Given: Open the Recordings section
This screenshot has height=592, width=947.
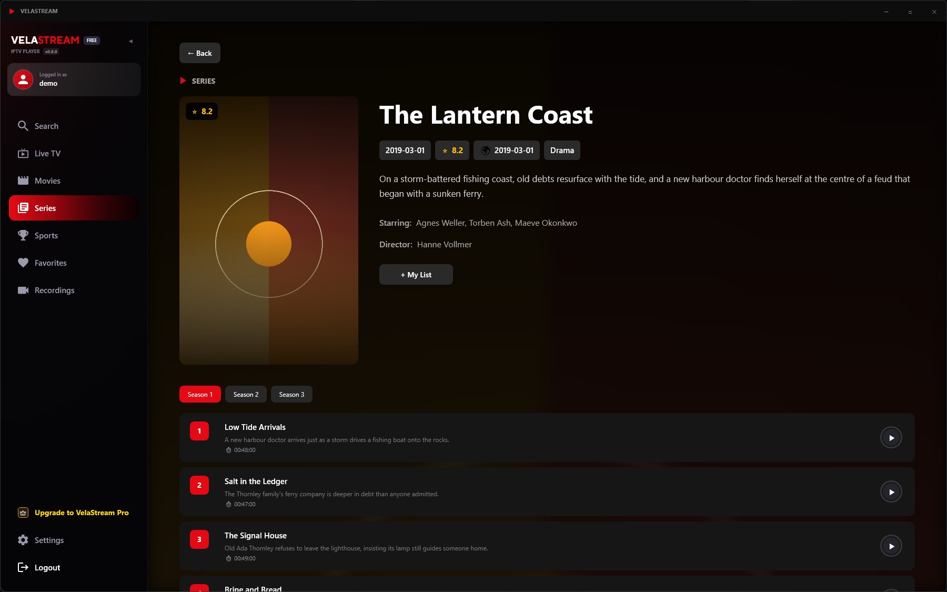Looking at the screenshot, I should point(74,290).
